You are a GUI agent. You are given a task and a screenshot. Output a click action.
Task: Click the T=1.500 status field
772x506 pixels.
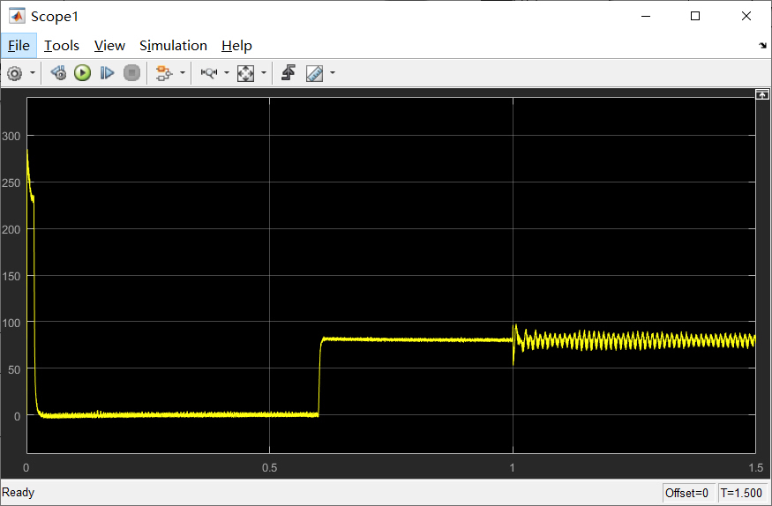(x=741, y=493)
